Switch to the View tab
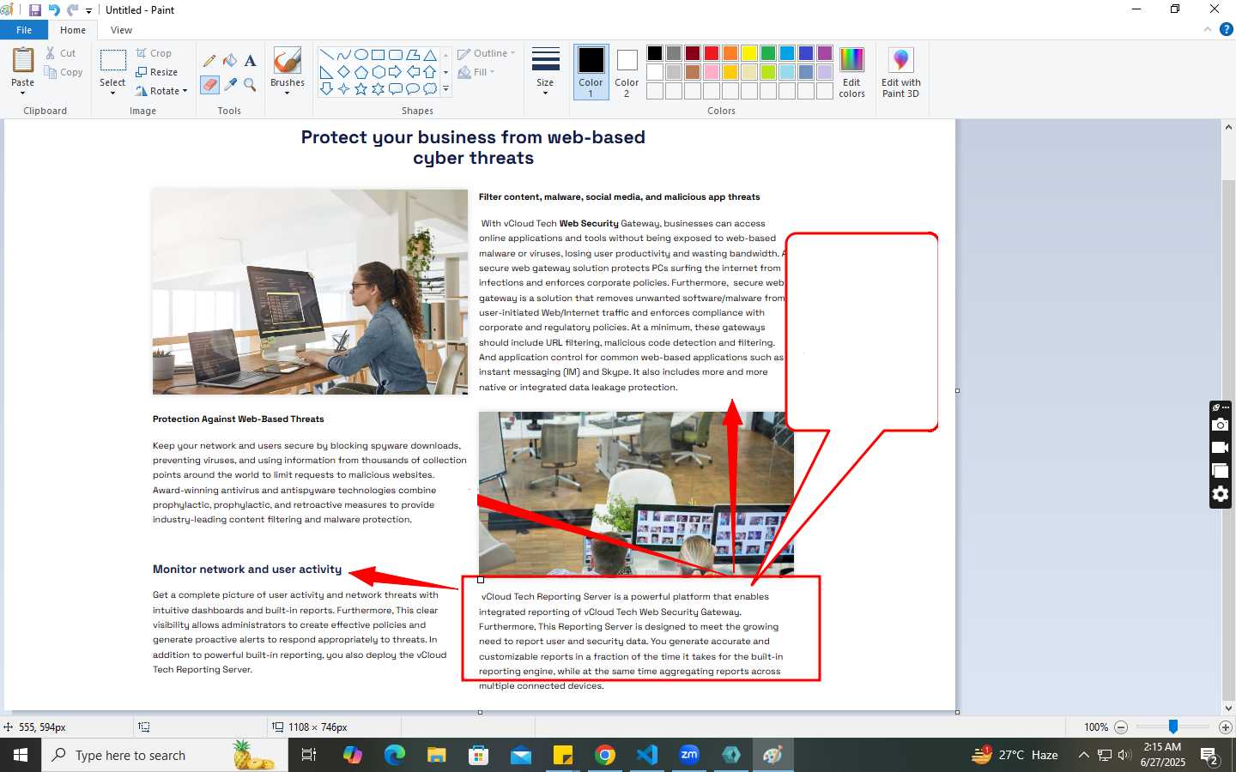 121,30
